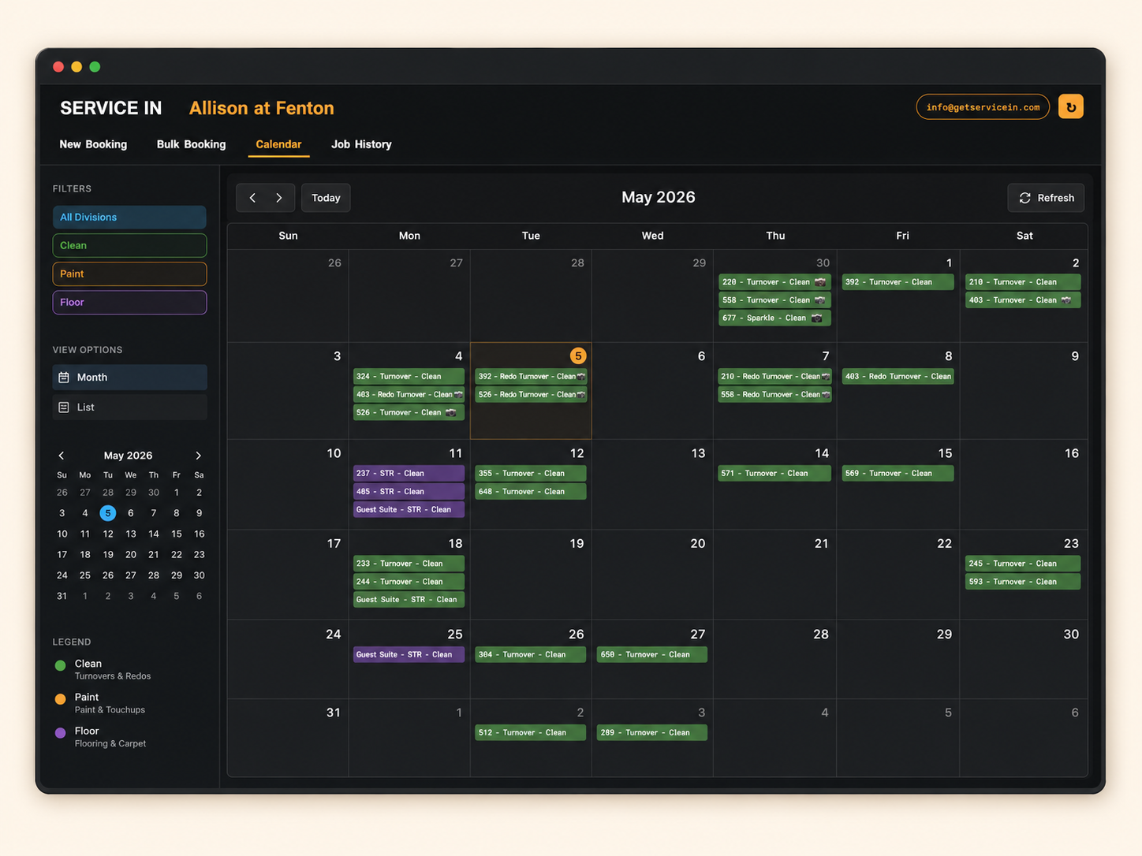The height and width of the screenshot is (856, 1142).
Task: Click the orange refresh icon beside email
Action: click(x=1070, y=106)
